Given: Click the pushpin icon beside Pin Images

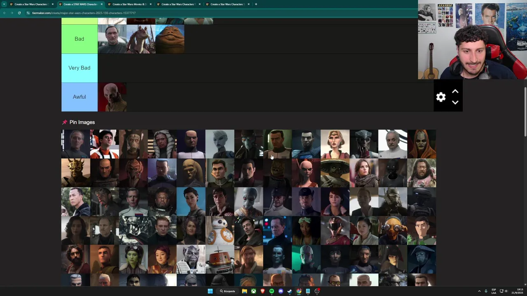Looking at the screenshot, I should pyautogui.click(x=64, y=122).
